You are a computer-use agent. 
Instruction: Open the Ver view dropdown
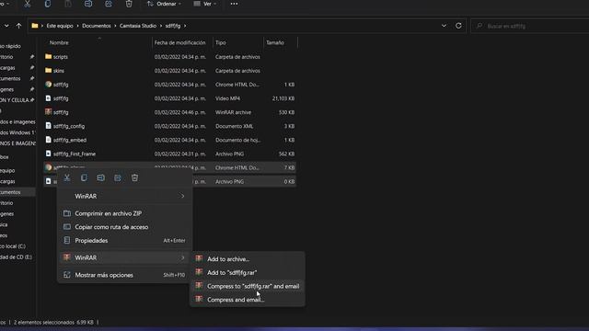205,4
